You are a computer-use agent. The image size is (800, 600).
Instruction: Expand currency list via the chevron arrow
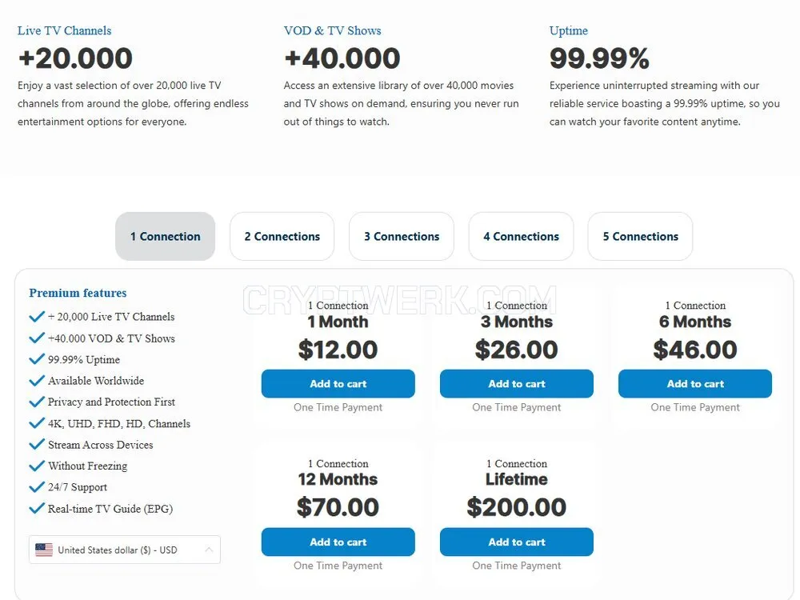click(209, 550)
